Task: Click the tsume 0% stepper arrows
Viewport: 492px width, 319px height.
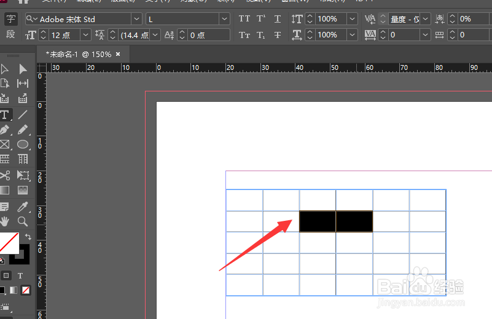Action: (452, 19)
